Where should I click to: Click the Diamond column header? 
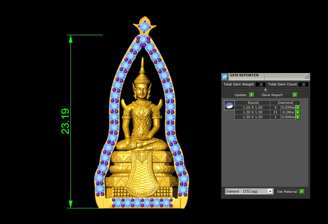285,103
